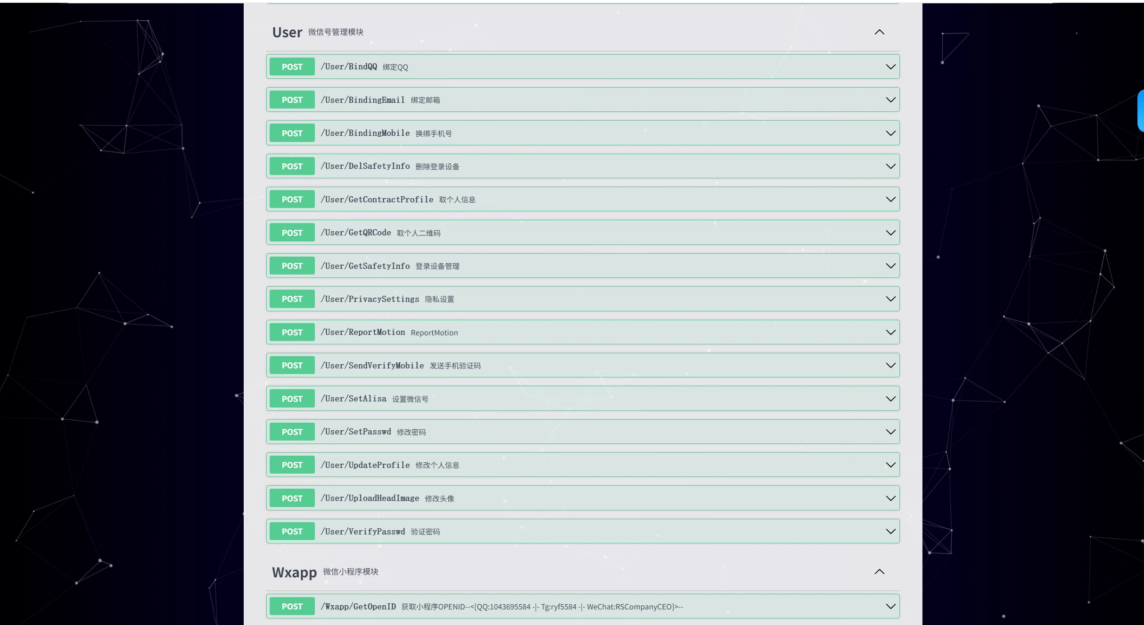Open the /Wxapp/GetOpenID endpoint path

[358, 607]
